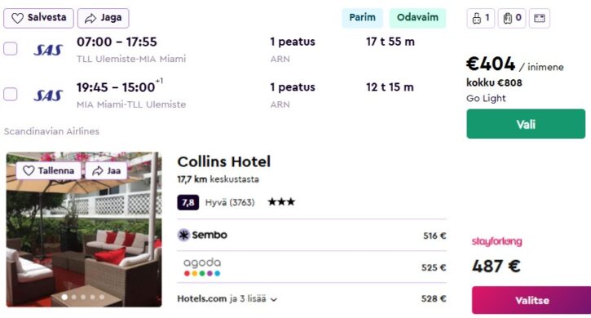Click the heart icon in the Salvesta button
The height and width of the screenshot is (318, 591).
[17, 18]
